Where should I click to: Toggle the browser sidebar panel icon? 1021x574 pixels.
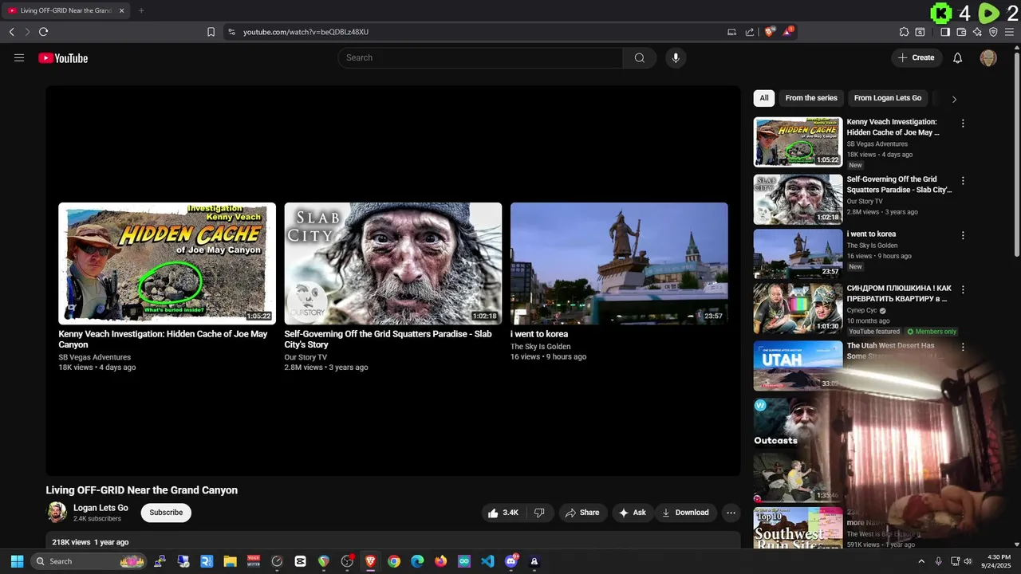click(944, 32)
